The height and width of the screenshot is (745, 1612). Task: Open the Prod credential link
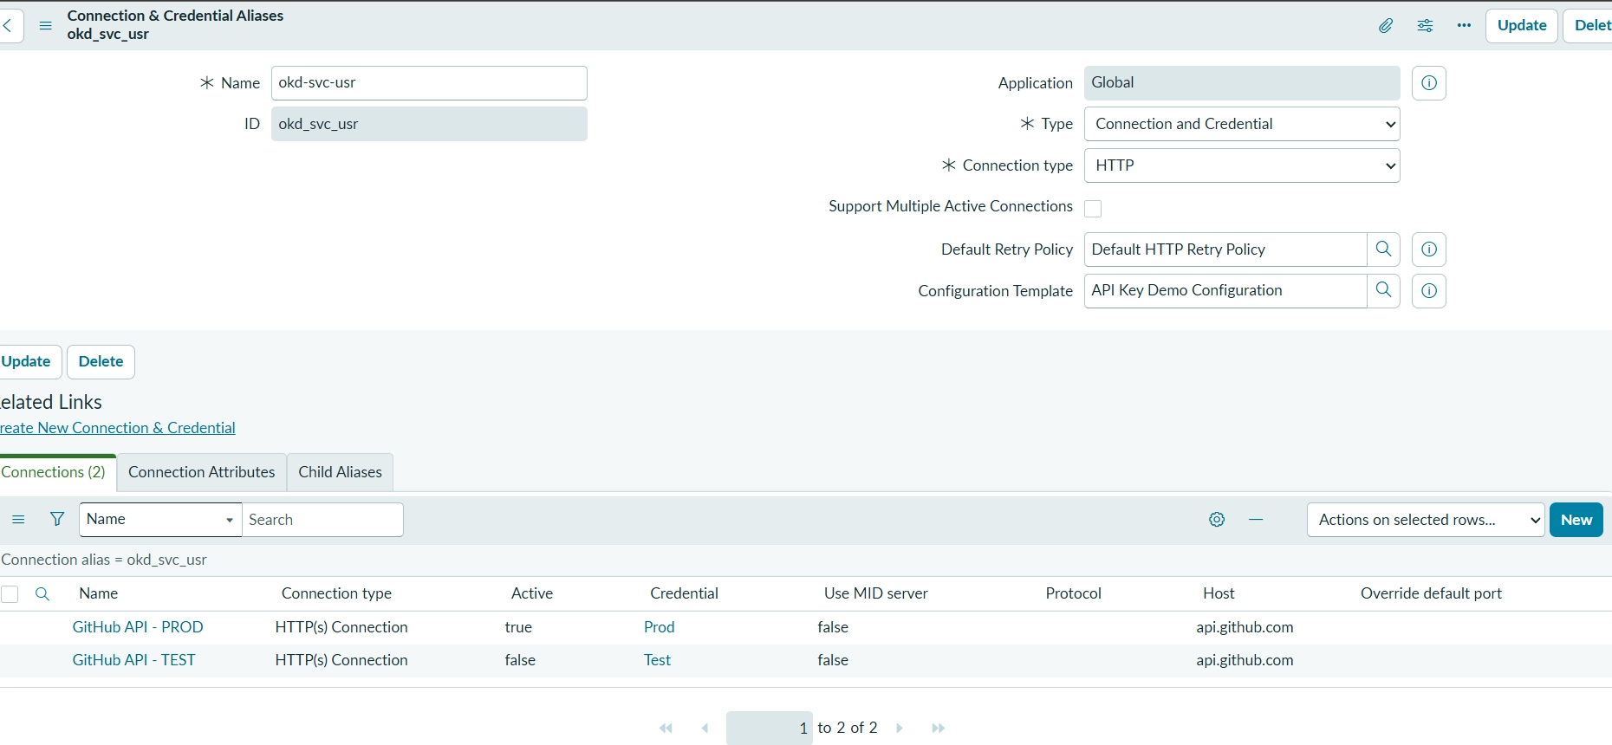[660, 627]
